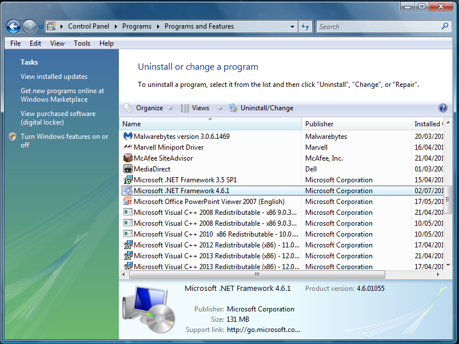This screenshot has height=344, width=459.
Task: Expand the Views dropdown arrow
Action: pyautogui.click(x=219, y=108)
